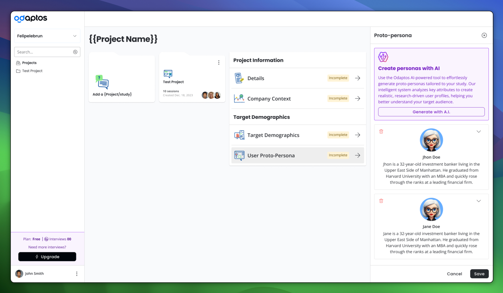This screenshot has height=293, width=503.
Task: Click the Add a Project/study chat icon
Action: (102, 82)
